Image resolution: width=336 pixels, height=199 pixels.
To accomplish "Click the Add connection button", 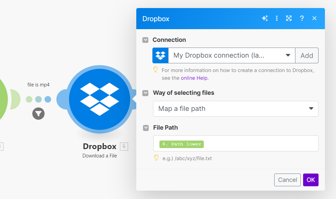I will 307,55.
